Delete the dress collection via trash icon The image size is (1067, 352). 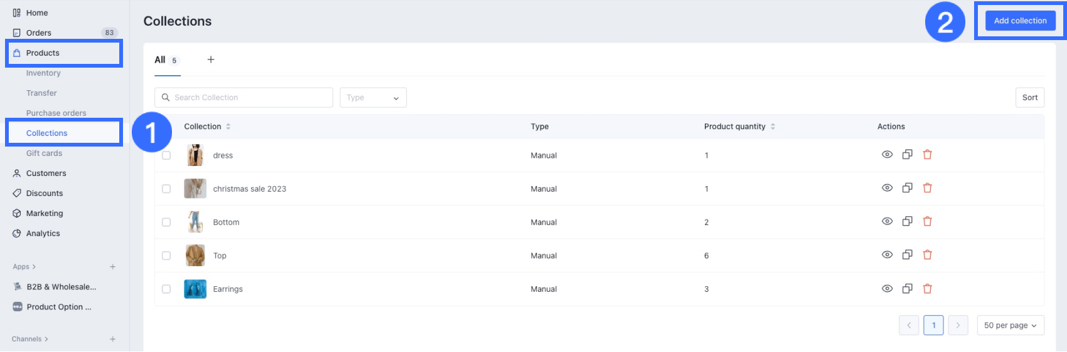(x=927, y=155)
